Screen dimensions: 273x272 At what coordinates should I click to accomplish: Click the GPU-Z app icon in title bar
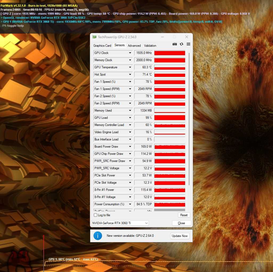94,37
